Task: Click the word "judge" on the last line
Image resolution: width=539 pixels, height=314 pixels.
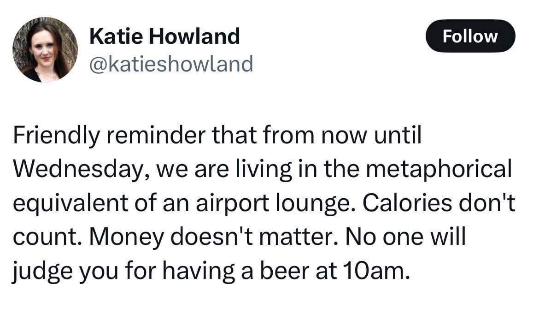Action: 43,271
